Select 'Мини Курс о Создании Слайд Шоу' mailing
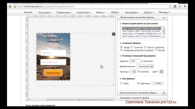 point(142,34)
